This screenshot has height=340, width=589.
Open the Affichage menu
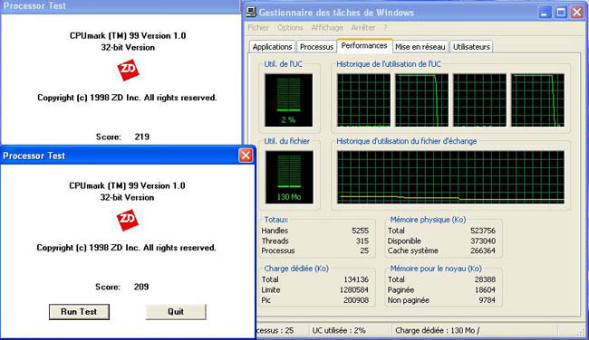pyautogui.click(x=327, y=27)
